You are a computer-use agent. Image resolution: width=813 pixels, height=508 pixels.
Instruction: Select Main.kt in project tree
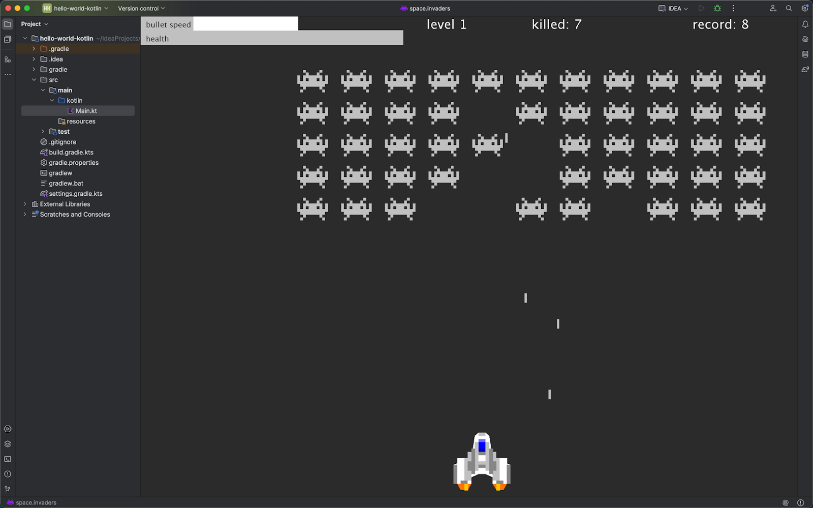pyautogui.click(x=78, y=111)
